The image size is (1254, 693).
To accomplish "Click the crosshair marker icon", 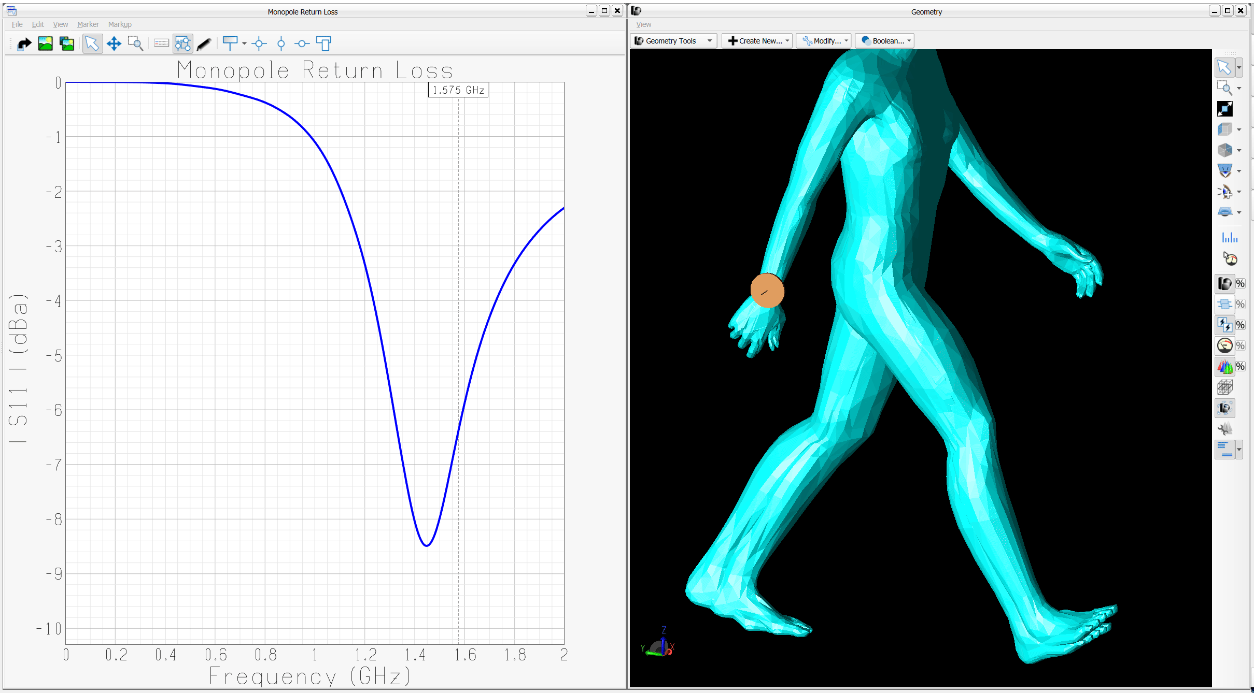I will (259, 44).
